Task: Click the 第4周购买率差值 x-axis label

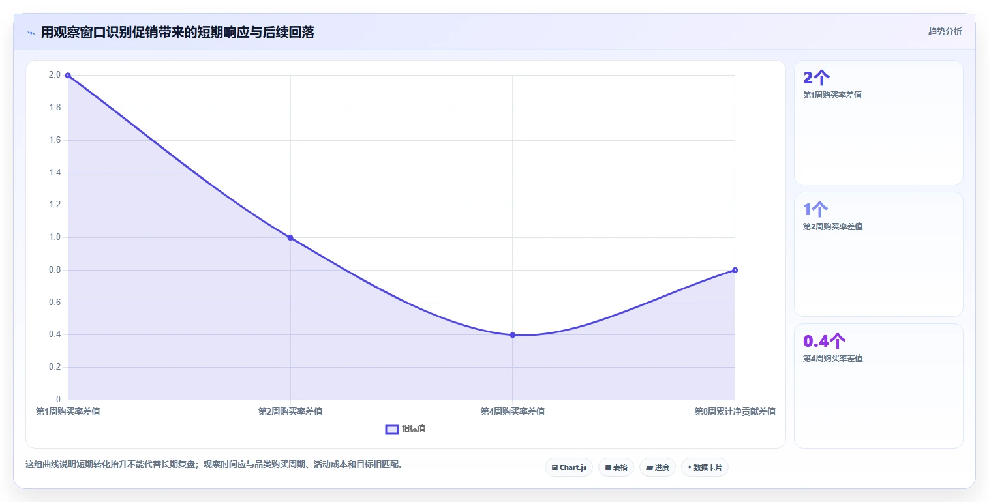Action: point(513,411)
